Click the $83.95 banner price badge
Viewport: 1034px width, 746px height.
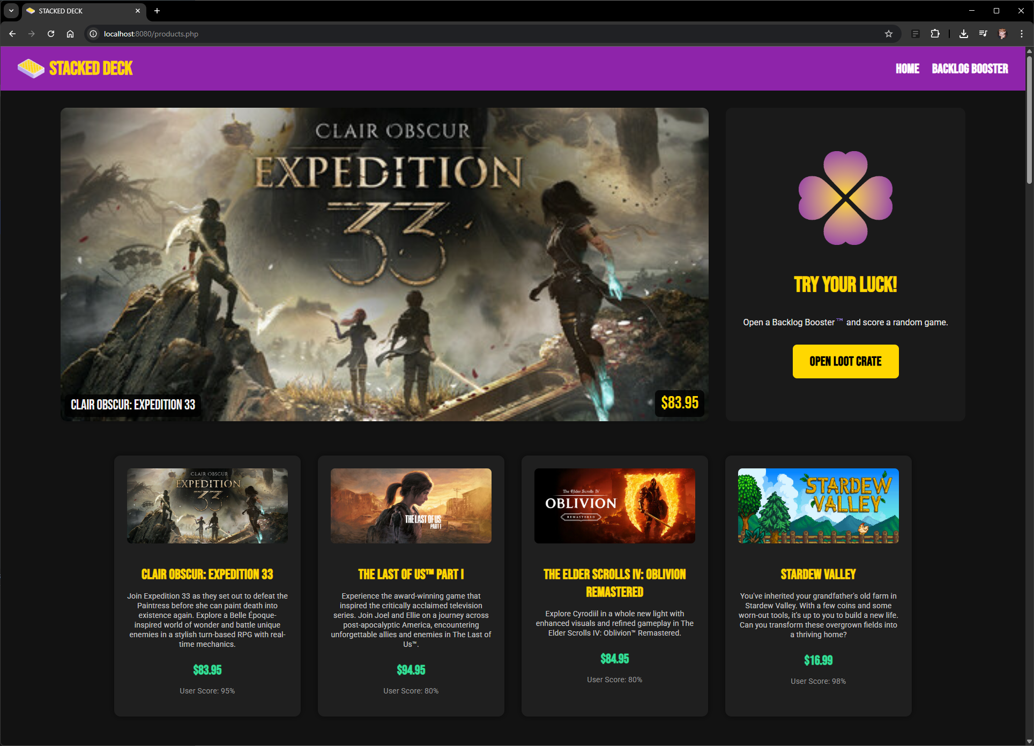[x=680, y=403]
